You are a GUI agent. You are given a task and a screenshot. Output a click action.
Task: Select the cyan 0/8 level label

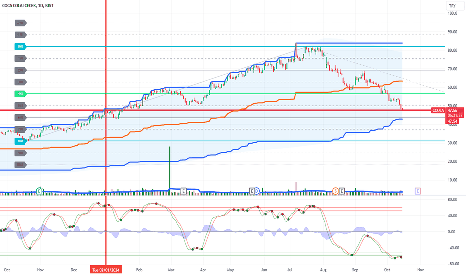click(x=20, y=46)
